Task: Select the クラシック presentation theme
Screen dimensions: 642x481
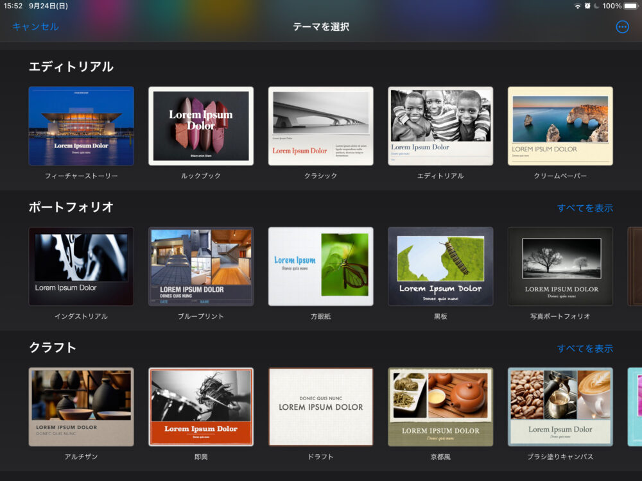Action: [321, 126]
